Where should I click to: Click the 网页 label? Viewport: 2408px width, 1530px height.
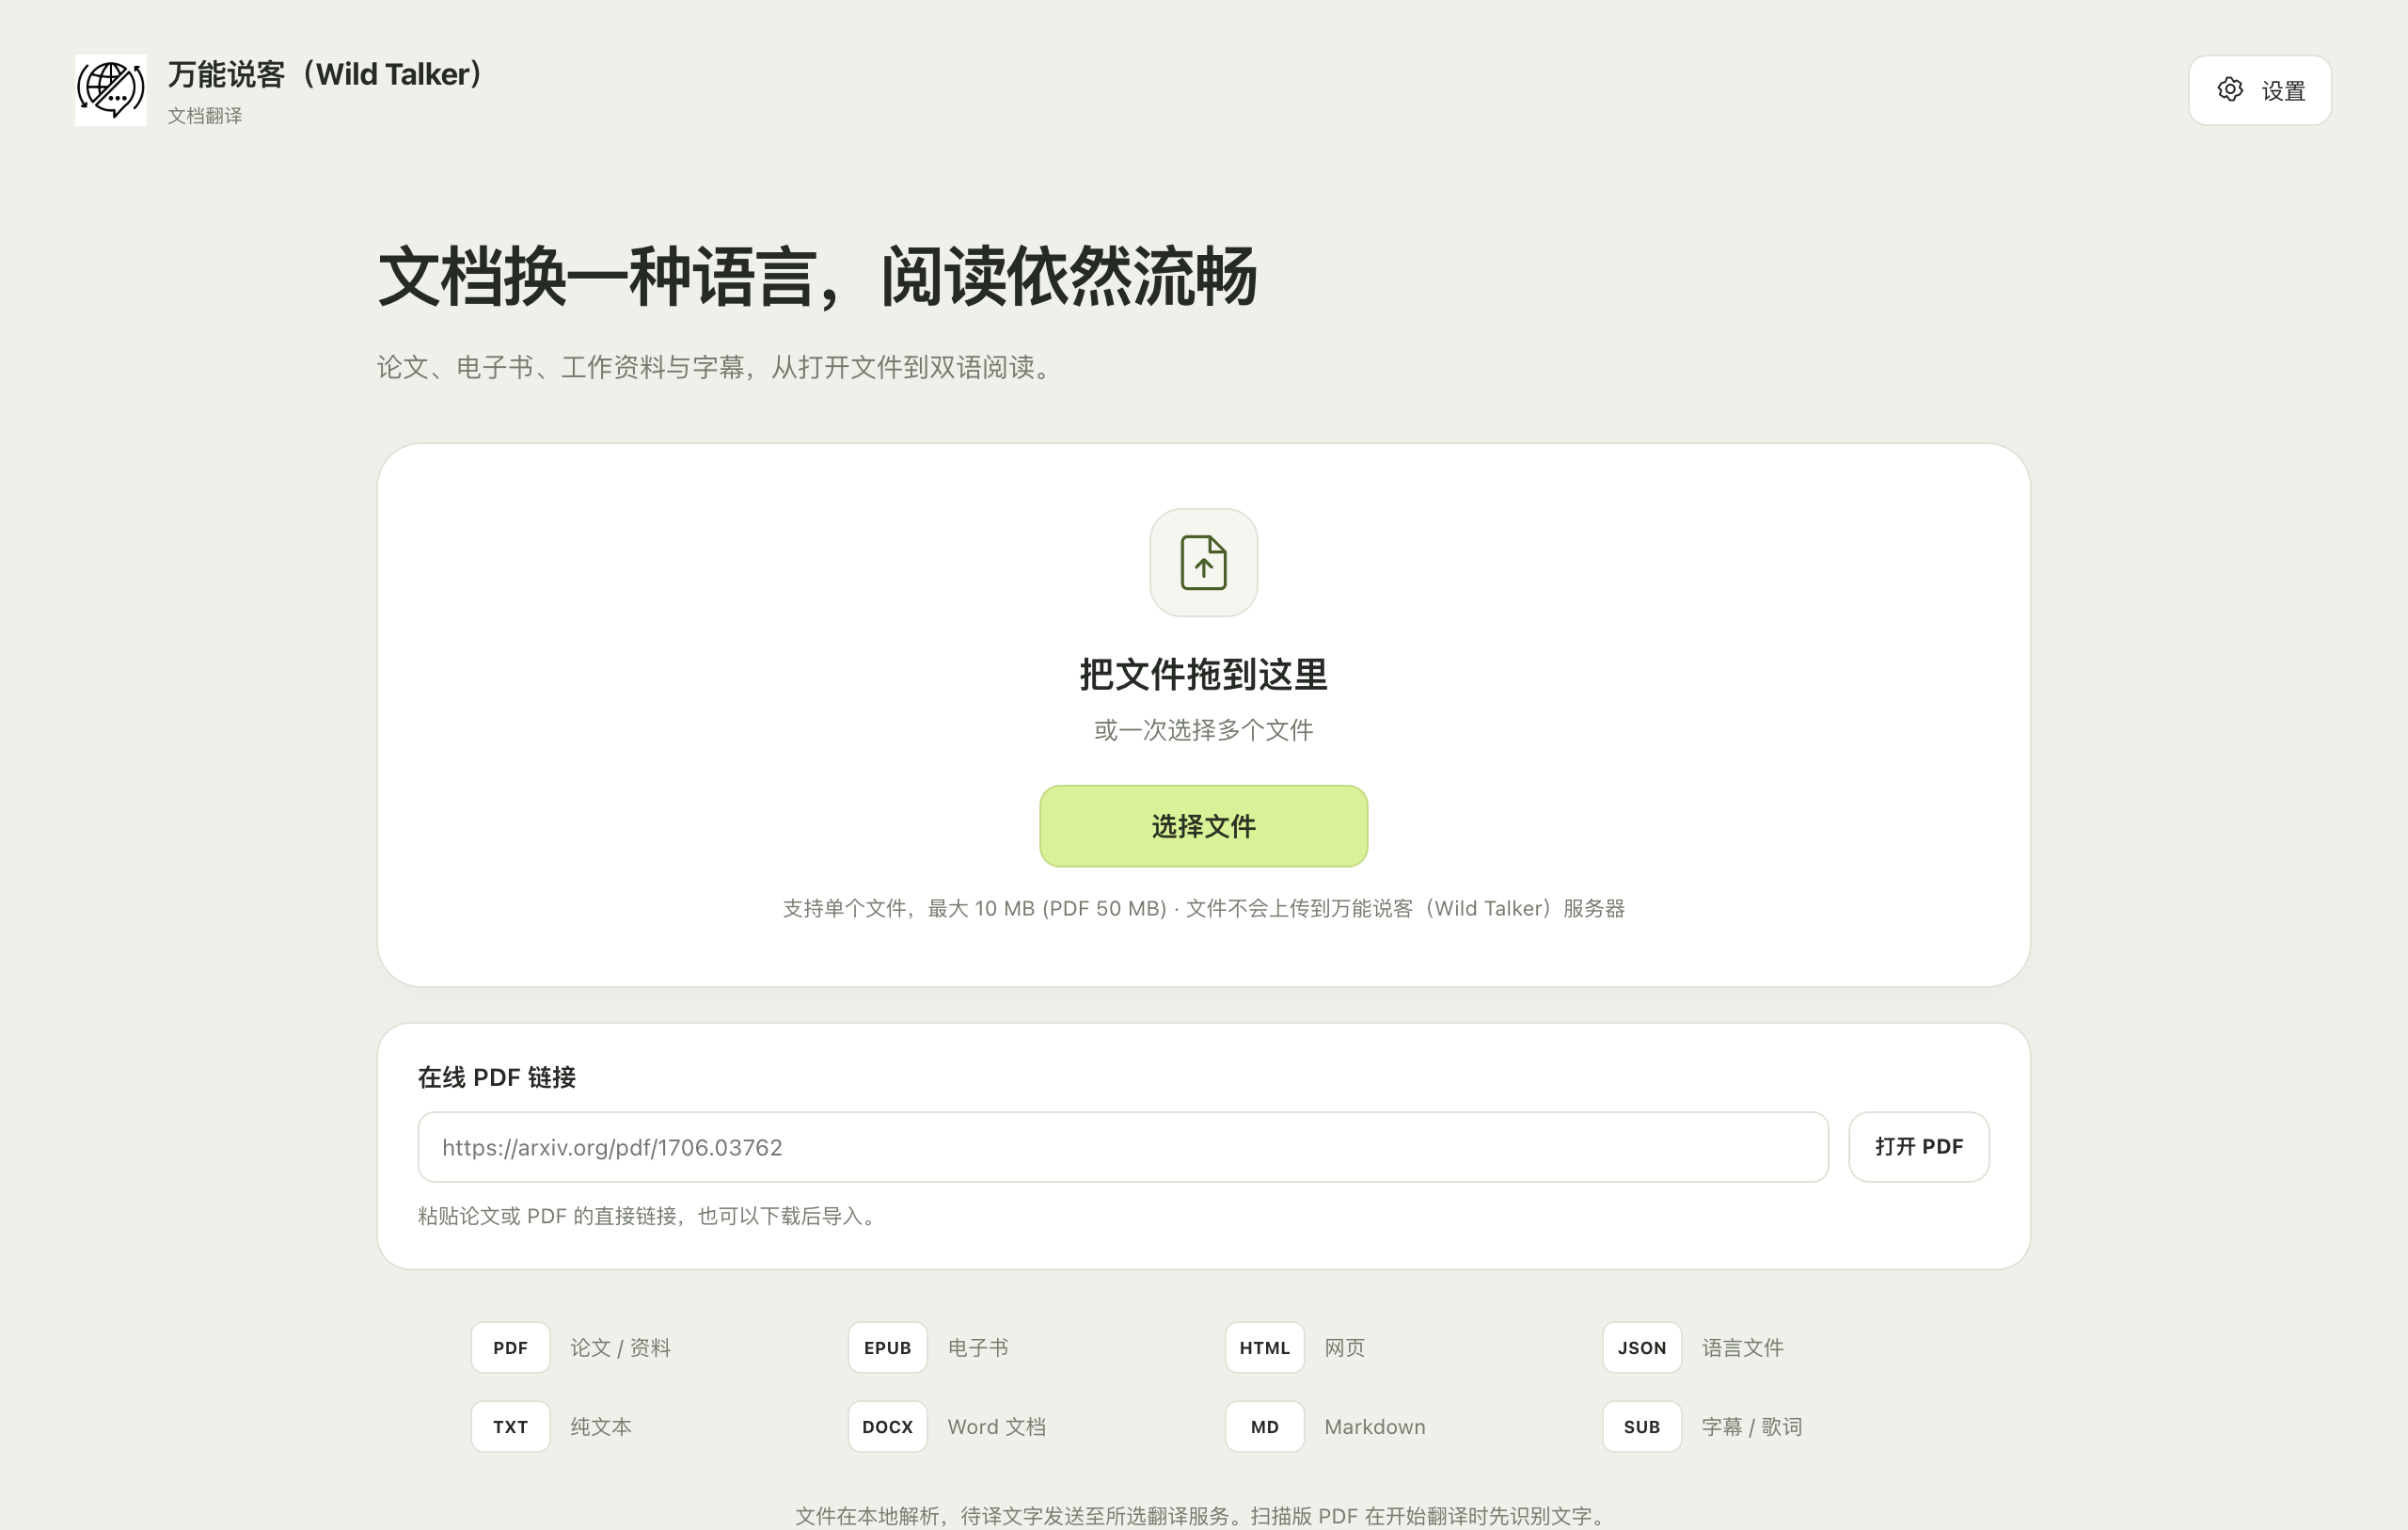[x=1344, y=1347]
